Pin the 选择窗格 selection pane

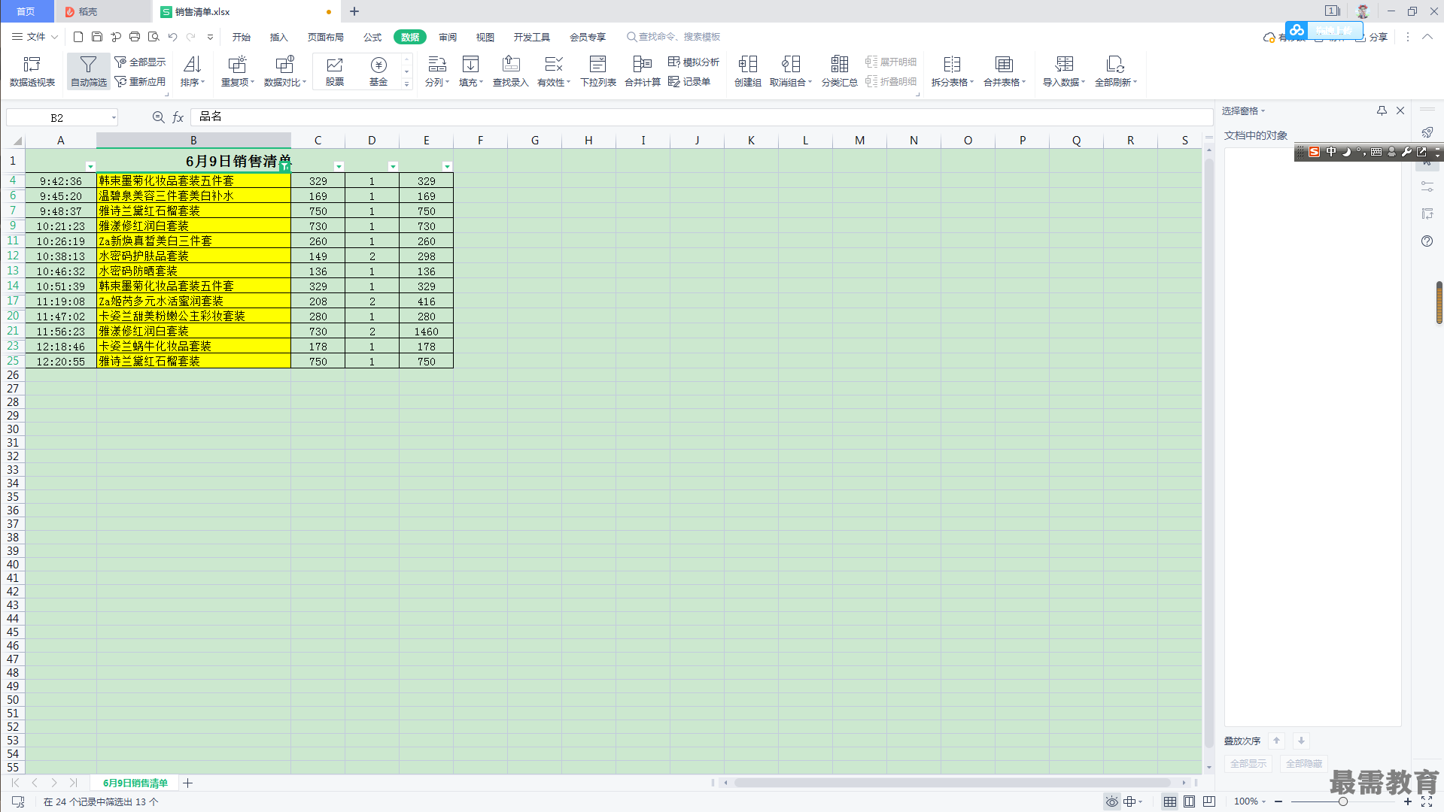pyautogui.click(x=1382, y=111)
